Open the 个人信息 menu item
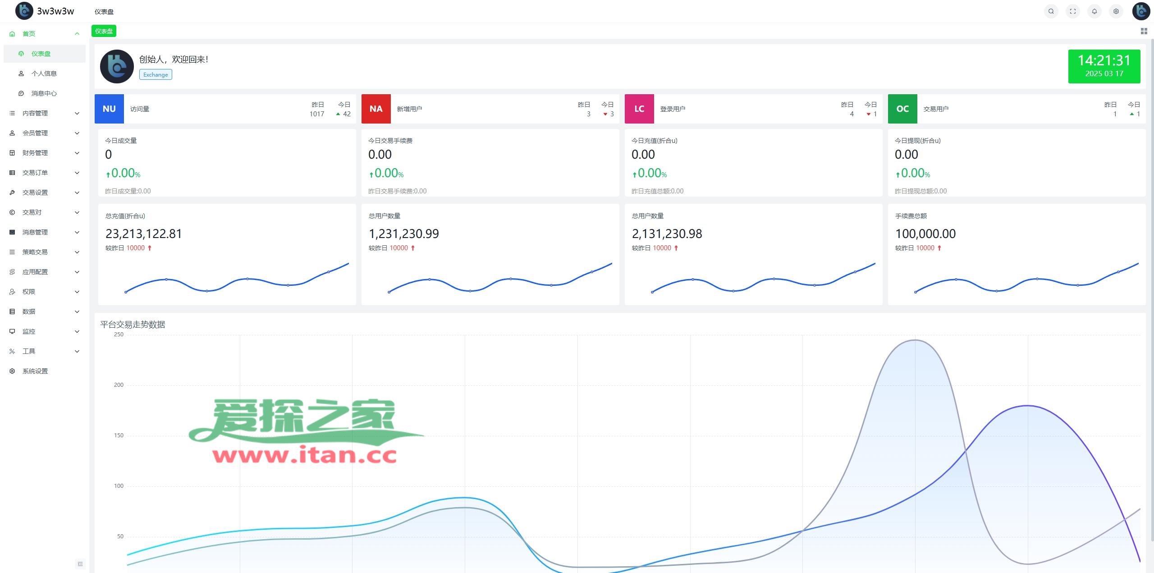The width and height of the screenshot is (1154, 573). point(44,73)
